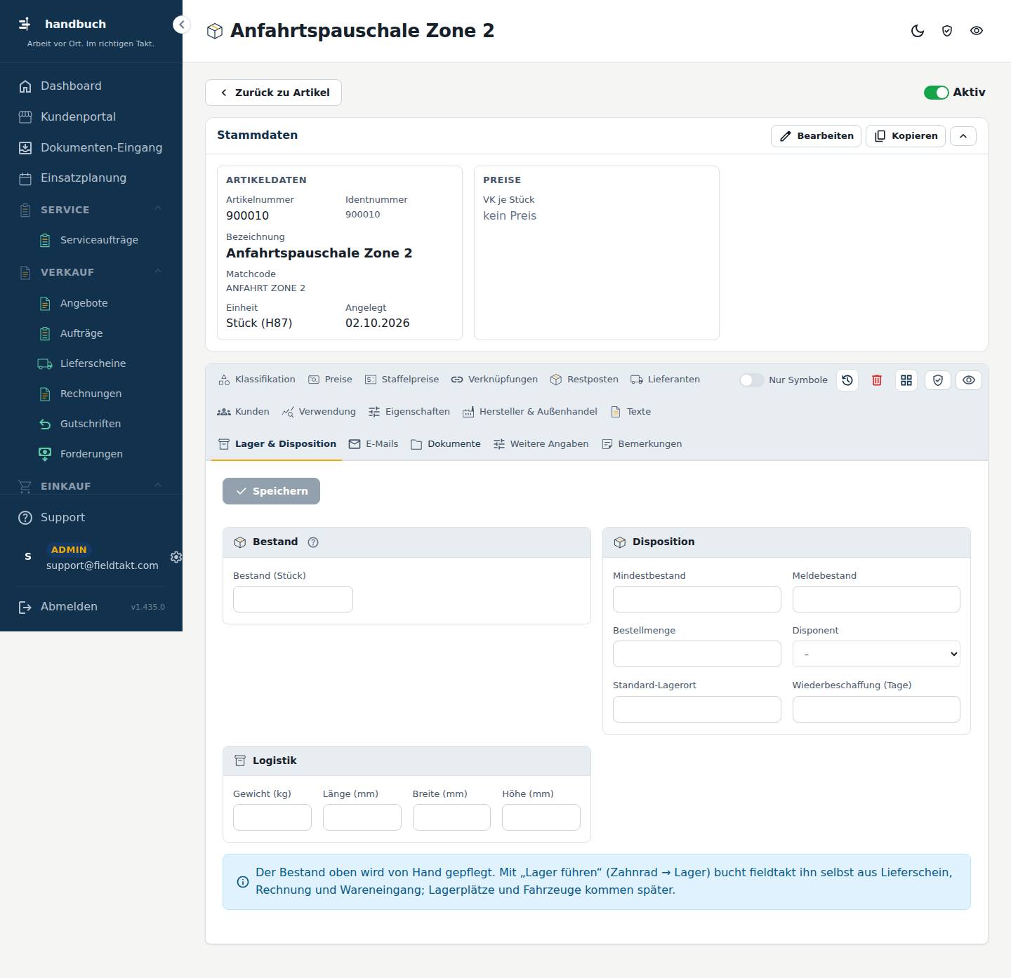1011x978 pixels.
Task: Focus the Bestand (Stück) input field
Action: coord(293,599)
